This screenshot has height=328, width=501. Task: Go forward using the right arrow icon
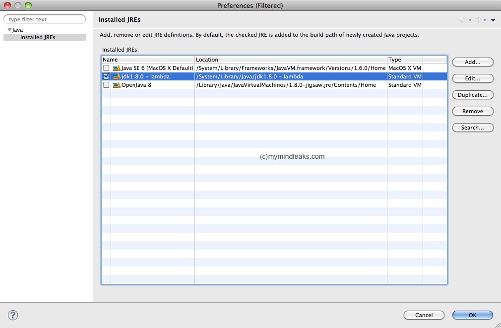[478, 20]
